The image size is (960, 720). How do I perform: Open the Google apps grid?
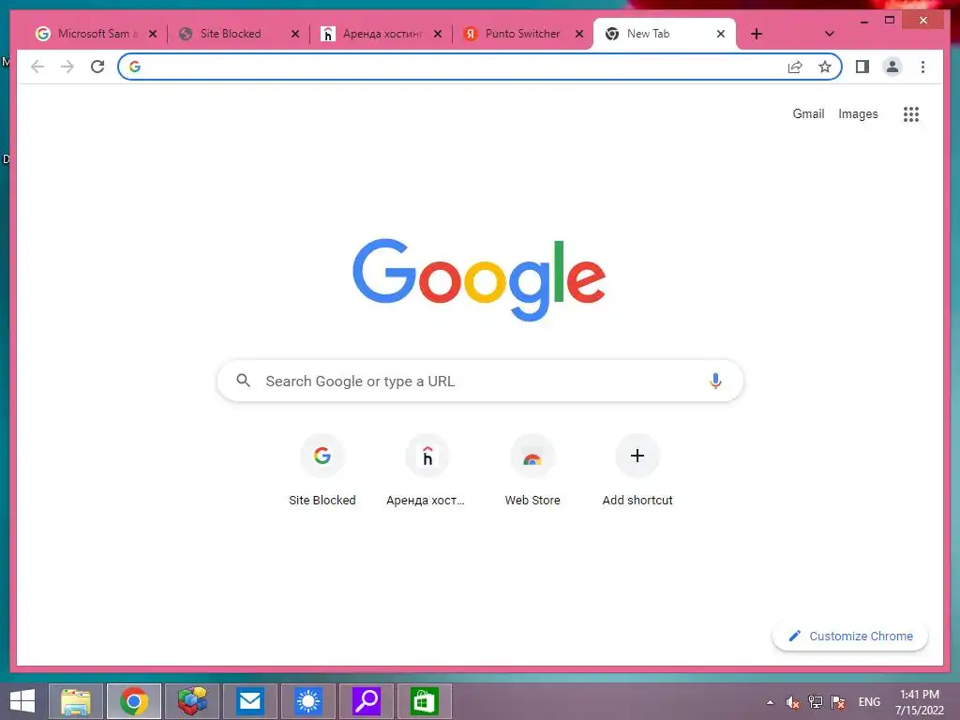click(911, 113)
